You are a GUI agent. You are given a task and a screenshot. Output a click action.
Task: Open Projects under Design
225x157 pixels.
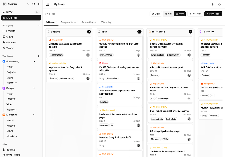click(x=11, y=99)
